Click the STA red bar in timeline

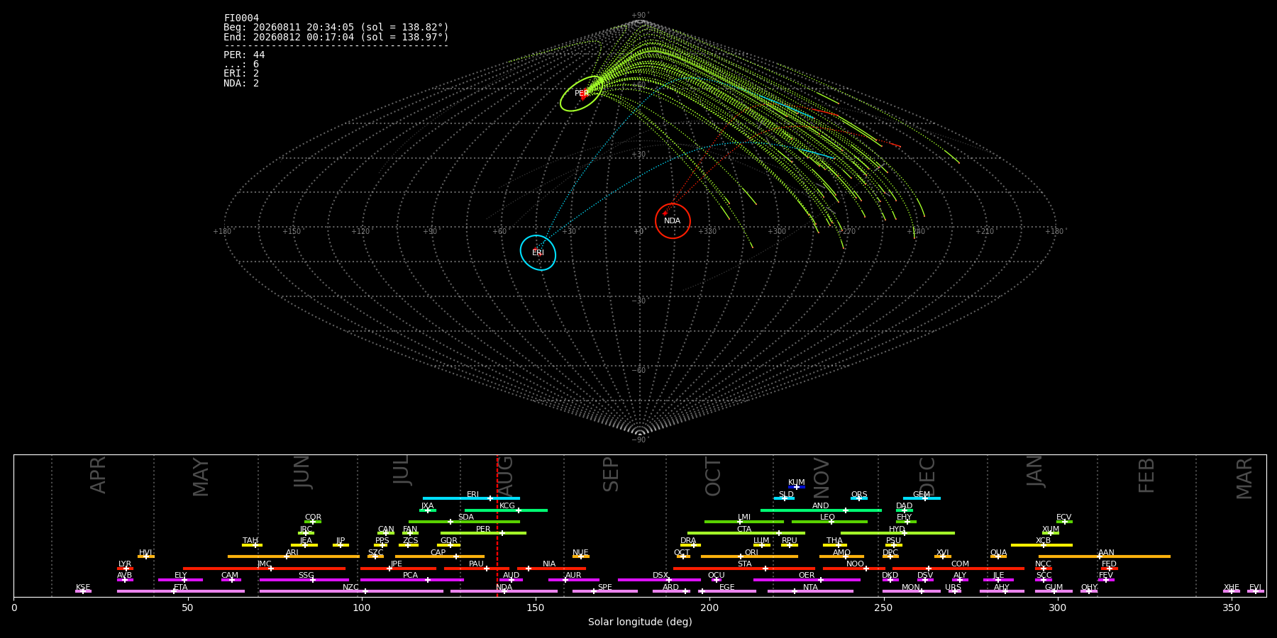click(744, 568)
